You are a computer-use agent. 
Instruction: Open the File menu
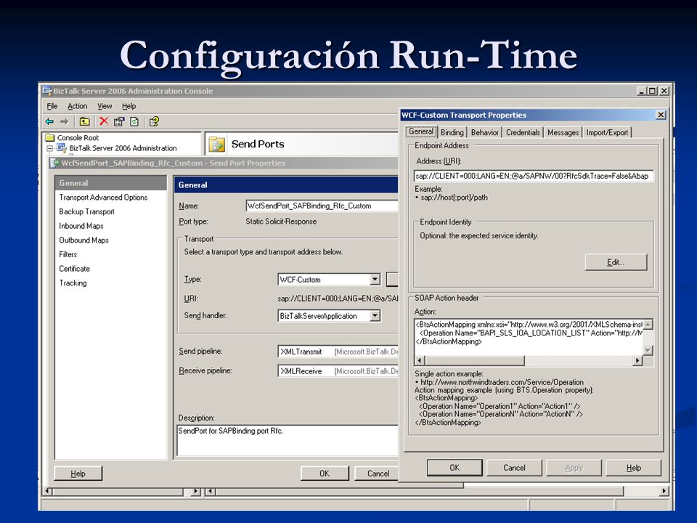click(x=52, y=106)
